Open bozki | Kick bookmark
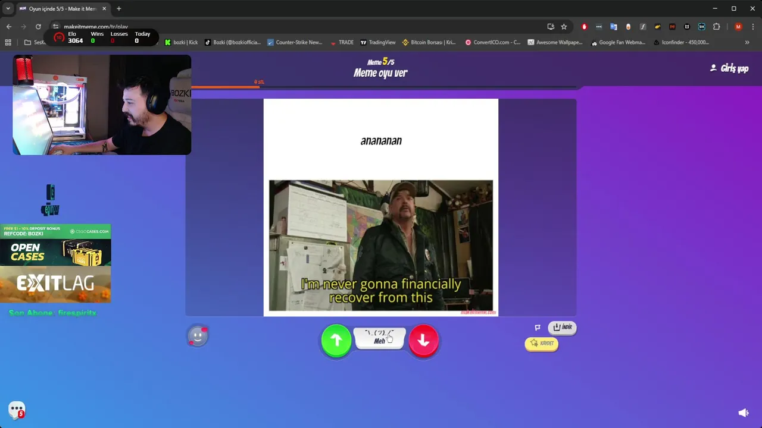 [x=181, y=42]
